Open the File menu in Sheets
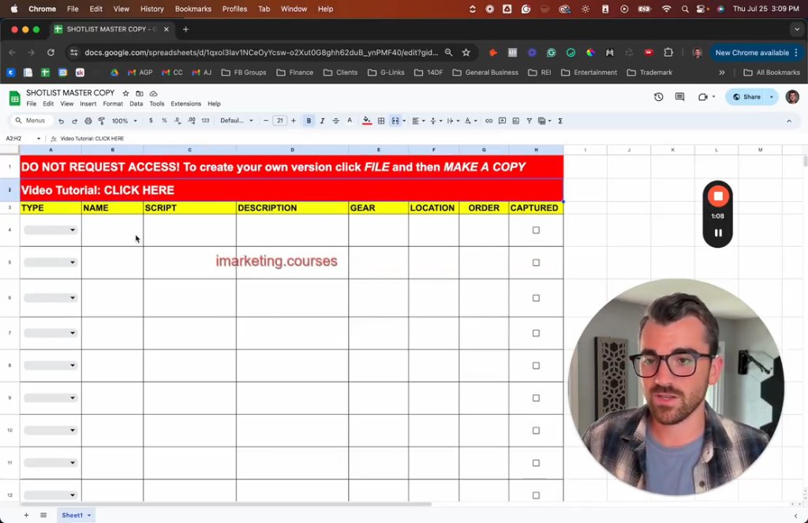Screen dimensions: 808x523 pos(32,103)
